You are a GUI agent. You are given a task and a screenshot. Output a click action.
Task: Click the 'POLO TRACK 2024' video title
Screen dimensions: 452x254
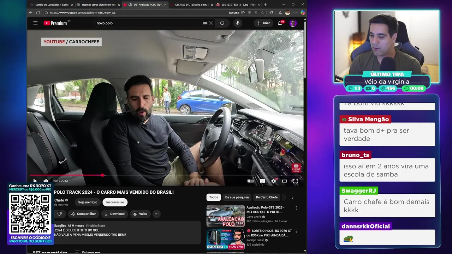pos(114,192)
